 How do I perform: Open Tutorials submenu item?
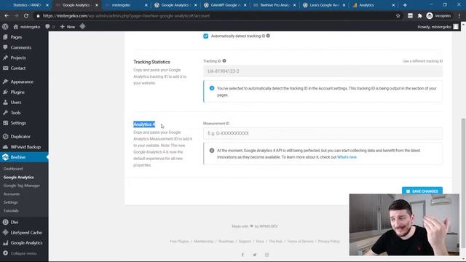point(11,210)
